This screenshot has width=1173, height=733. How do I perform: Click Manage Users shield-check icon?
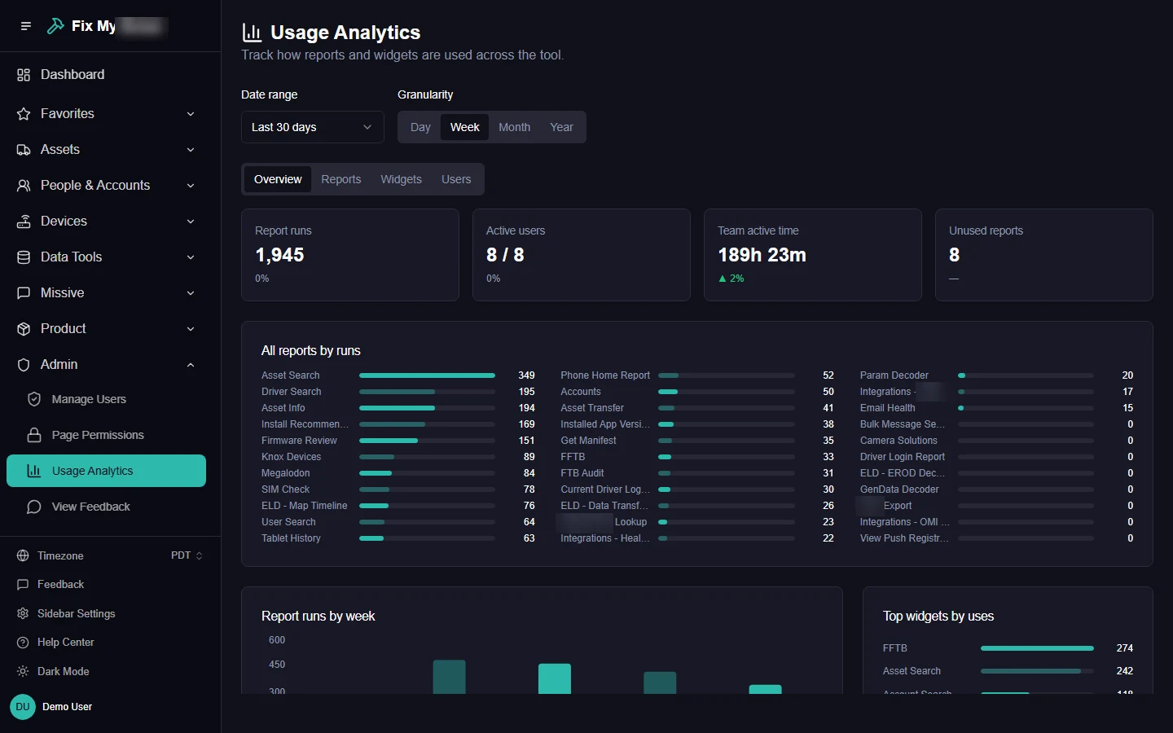34,399
